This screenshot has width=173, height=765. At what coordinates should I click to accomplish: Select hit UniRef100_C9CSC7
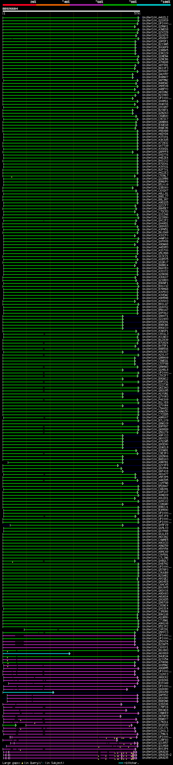click(x=155, y=119)
